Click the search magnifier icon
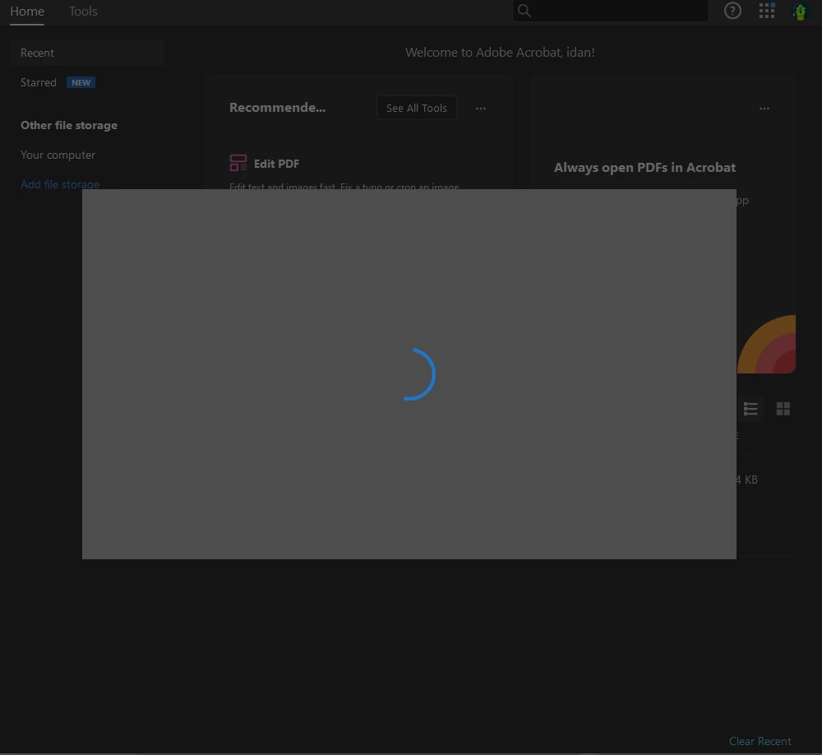822x755 pixels. pos(524,11)
